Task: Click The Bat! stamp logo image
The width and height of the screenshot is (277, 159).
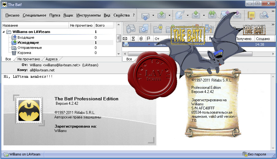Action: (x=29, y=110)
